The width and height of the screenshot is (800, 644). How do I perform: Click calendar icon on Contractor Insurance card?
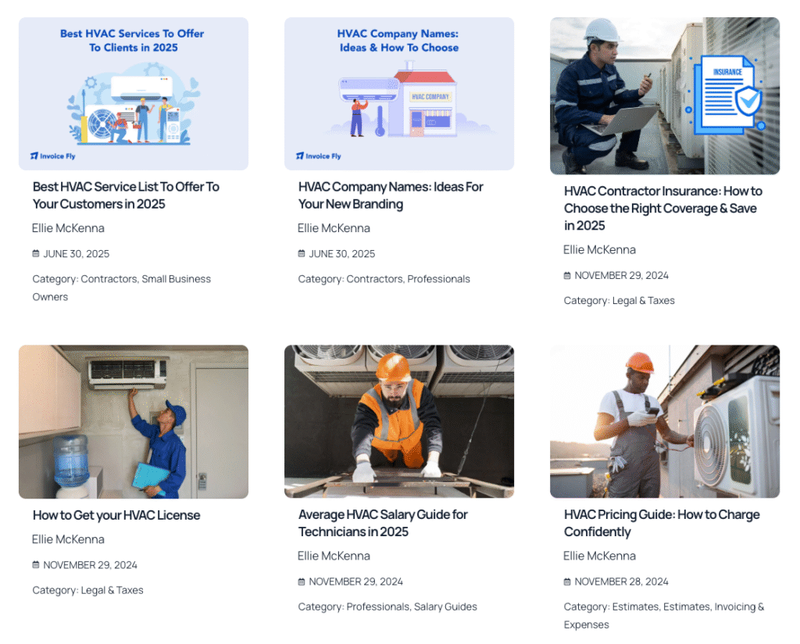click(567, 276)
